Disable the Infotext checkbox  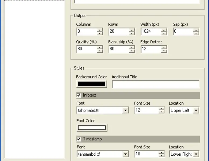click(x=79, y=95)
